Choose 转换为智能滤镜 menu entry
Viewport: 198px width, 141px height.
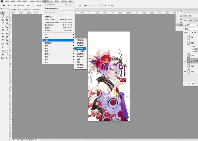(x=59, y=9)
